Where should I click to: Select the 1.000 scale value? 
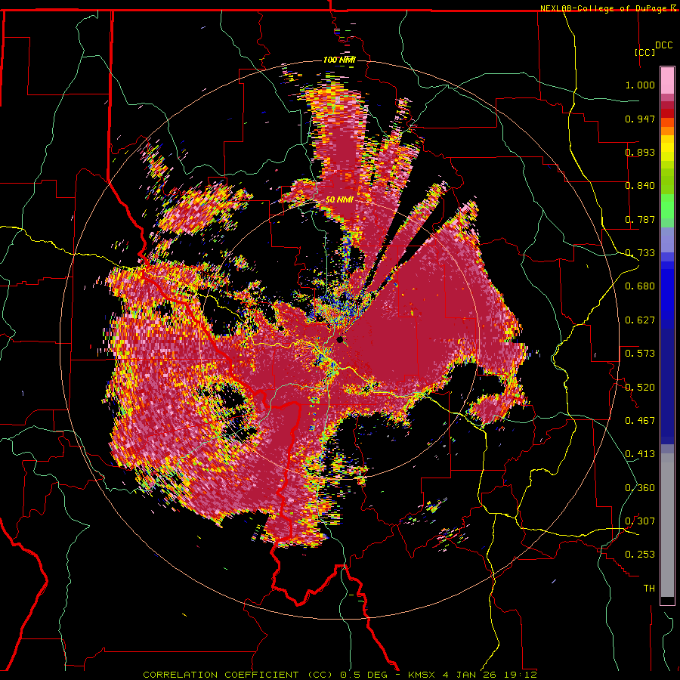pos(640,85)
